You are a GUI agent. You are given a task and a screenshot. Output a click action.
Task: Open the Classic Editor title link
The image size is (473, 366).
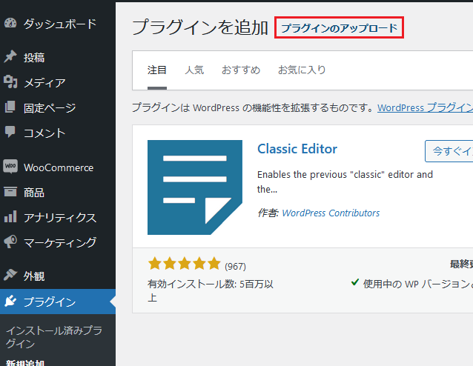pyautogui.click(x=297, y=149)
